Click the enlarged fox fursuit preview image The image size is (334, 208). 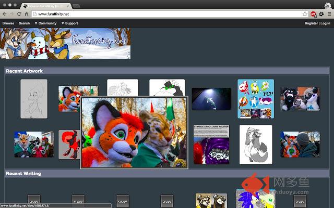coord(134,133)
